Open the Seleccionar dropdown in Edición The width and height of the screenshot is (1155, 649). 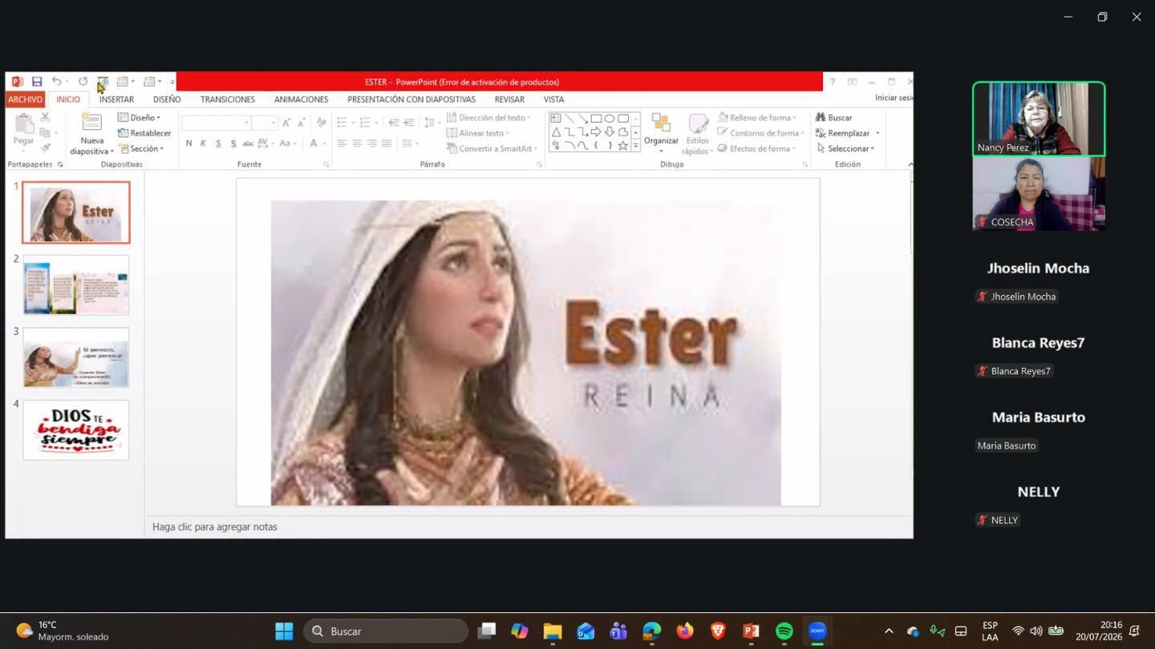tap(845, 148)
